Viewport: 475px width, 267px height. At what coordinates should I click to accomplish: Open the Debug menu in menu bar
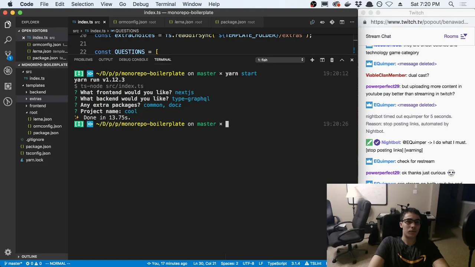[141, 4]
